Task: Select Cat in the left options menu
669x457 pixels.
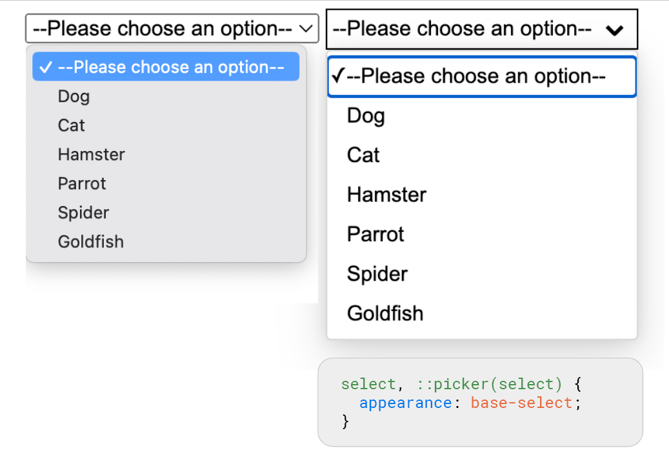Action: coord(71,125)
